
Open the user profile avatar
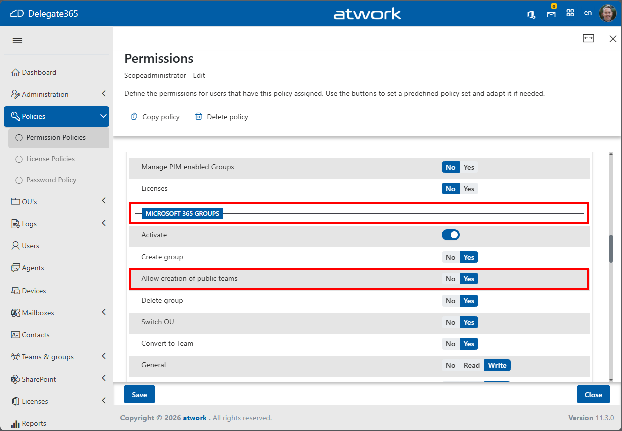click(x=608, y=13)
